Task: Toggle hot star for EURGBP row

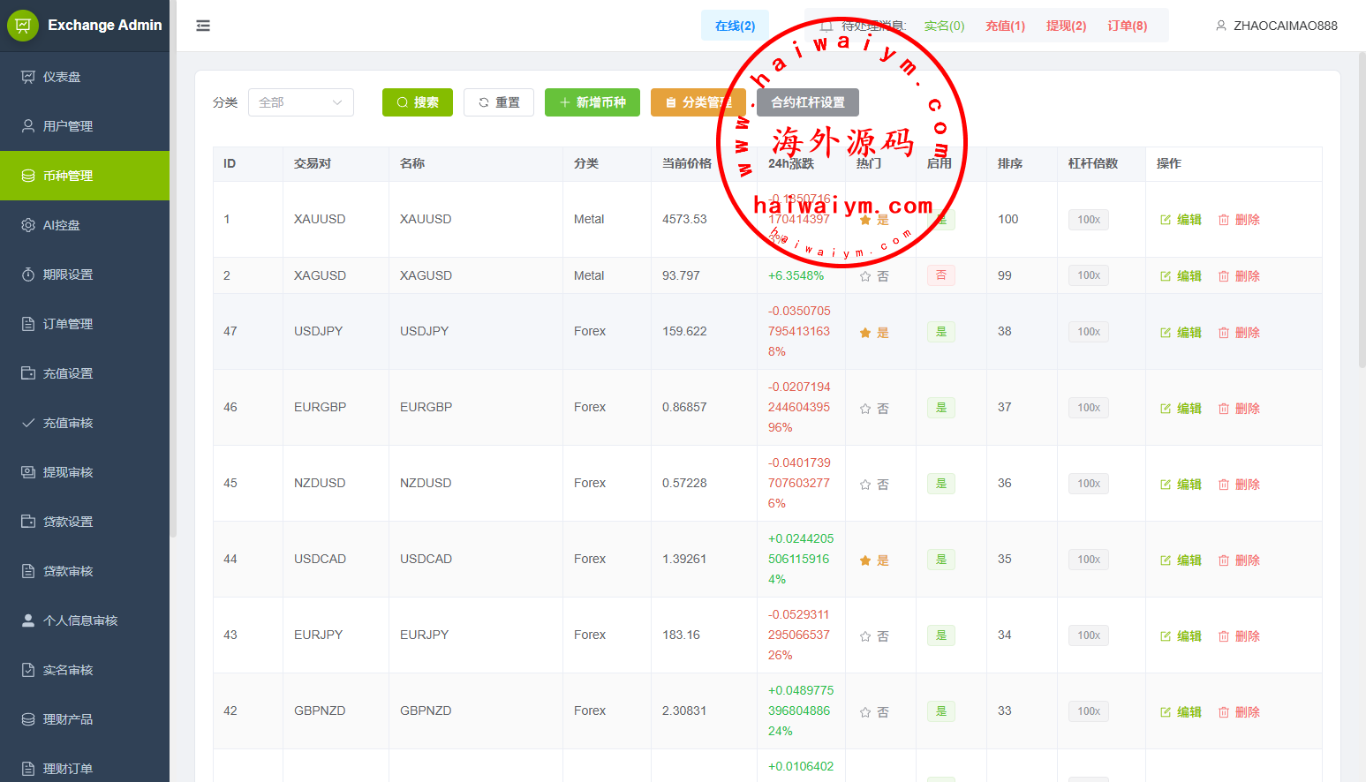Action: (x=865, y=409)
